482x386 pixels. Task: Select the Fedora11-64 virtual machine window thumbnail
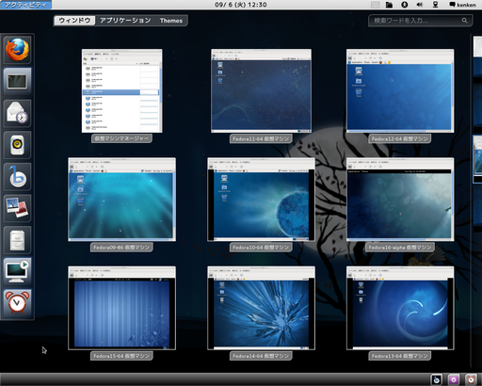pos(261,90)
